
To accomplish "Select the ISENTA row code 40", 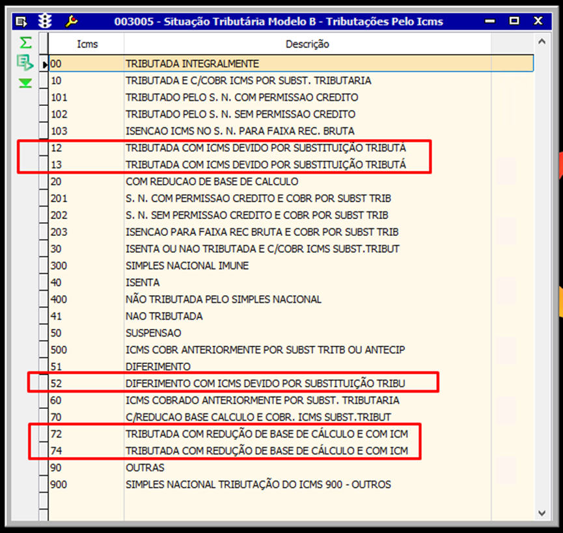I will click(x=291, y=283).
